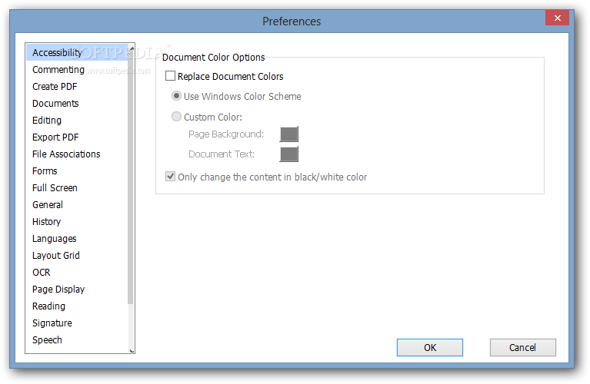This screenshot has height=384, width=590.
Task: Select Use Windows Color Scheme radio option
Action: [x=176, y=96]
